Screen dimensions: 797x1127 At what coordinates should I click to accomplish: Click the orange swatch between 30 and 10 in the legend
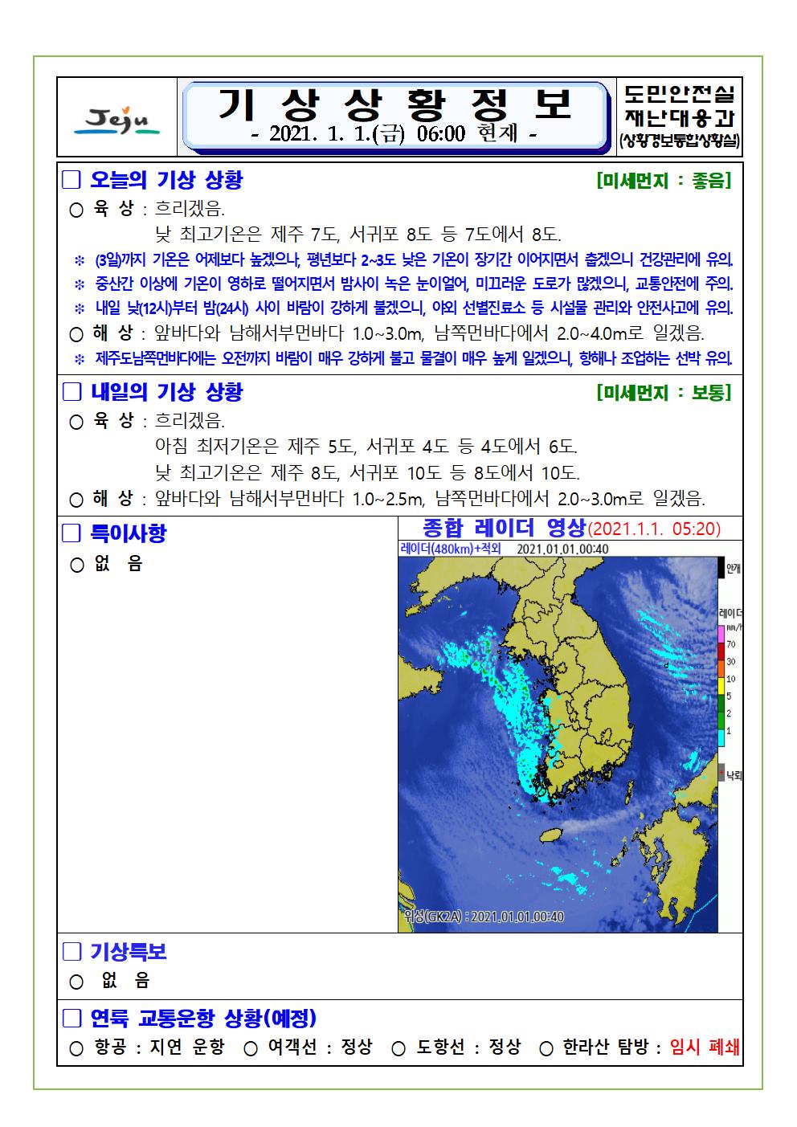pyautogui.click(x=721, y=669)
